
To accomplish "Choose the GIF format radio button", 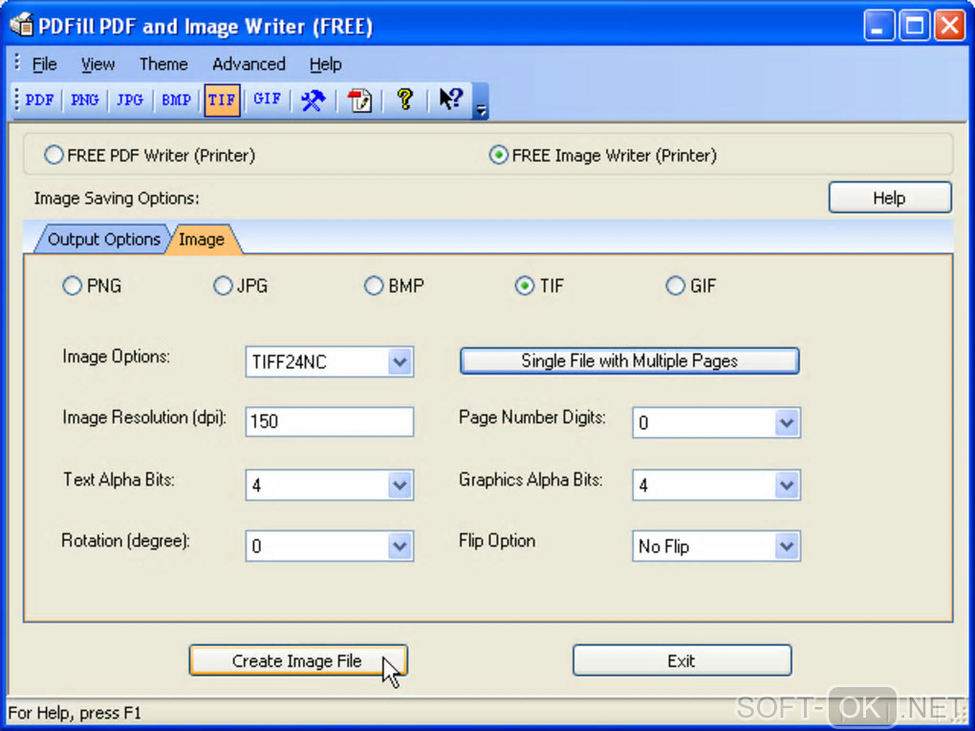I will coord(675,286).
